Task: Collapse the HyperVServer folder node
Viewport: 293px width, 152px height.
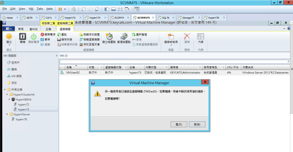Action: pyautogui.click(x=7, y=114)
